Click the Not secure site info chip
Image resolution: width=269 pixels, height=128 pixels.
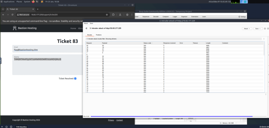23,15
